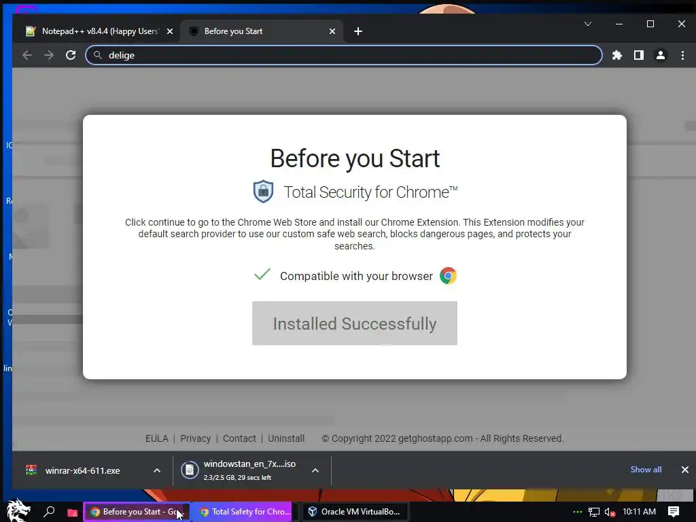The width and height of the screenshot is (696, 522).
Task: Open the EULA link
Action: (x=157, y=438)
